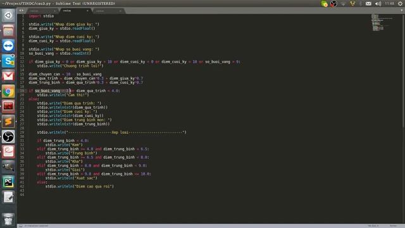
Task: Open the text editor pencil icon in launcher
Action: 8,197
